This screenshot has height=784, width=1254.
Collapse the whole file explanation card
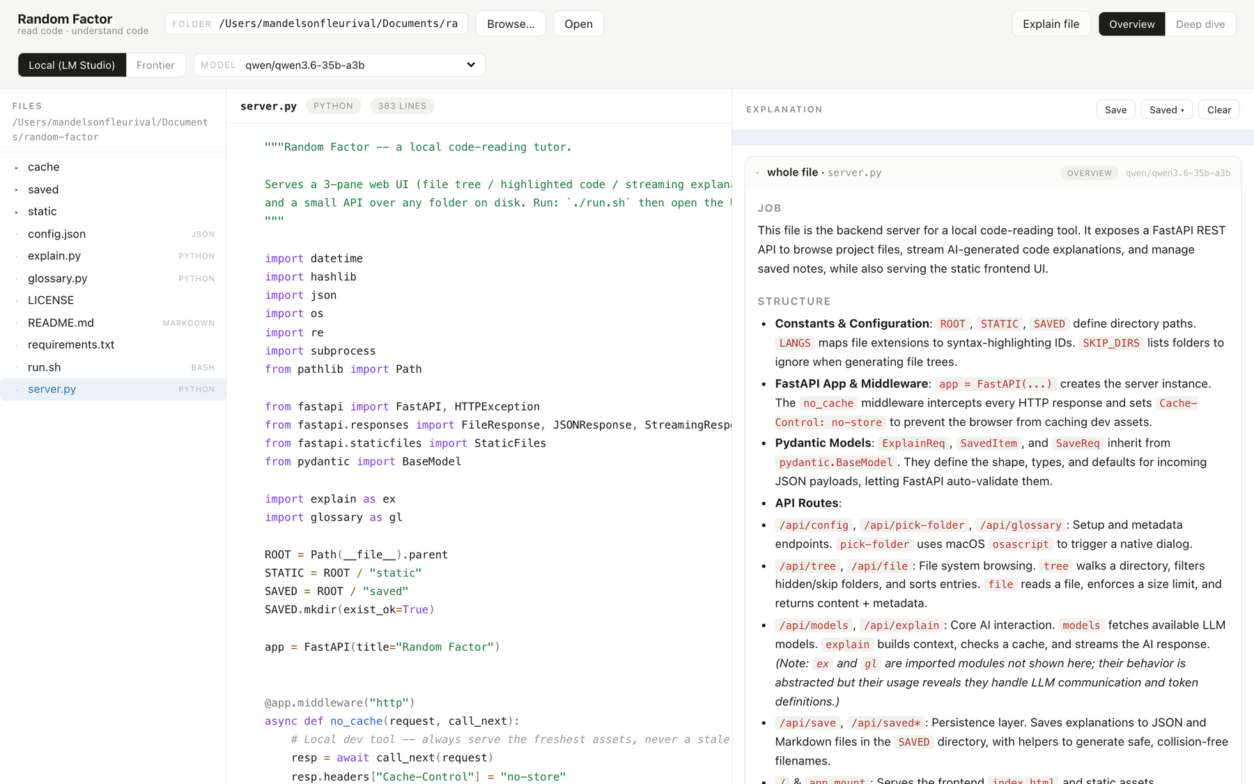[757, 173]
